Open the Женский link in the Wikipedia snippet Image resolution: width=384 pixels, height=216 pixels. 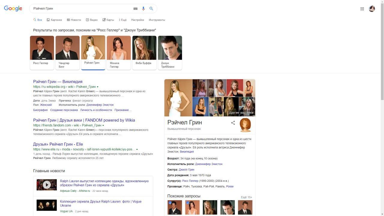46,105
